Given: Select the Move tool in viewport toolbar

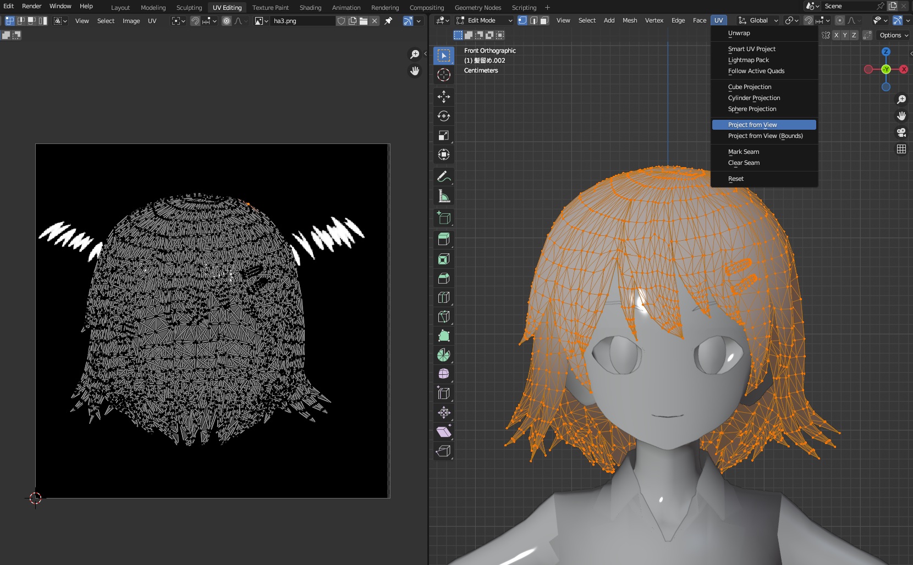Looking at the screenshot, I should (x=443, y=97).
